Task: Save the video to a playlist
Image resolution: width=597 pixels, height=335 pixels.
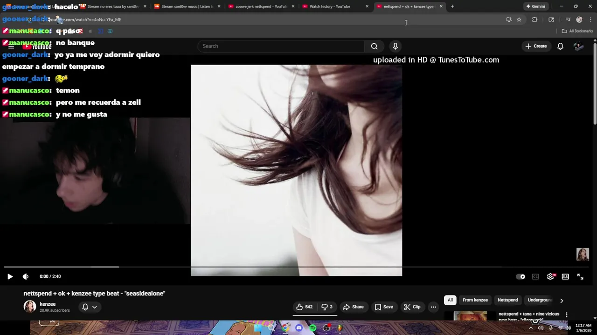Action: [x=384, y=307]
